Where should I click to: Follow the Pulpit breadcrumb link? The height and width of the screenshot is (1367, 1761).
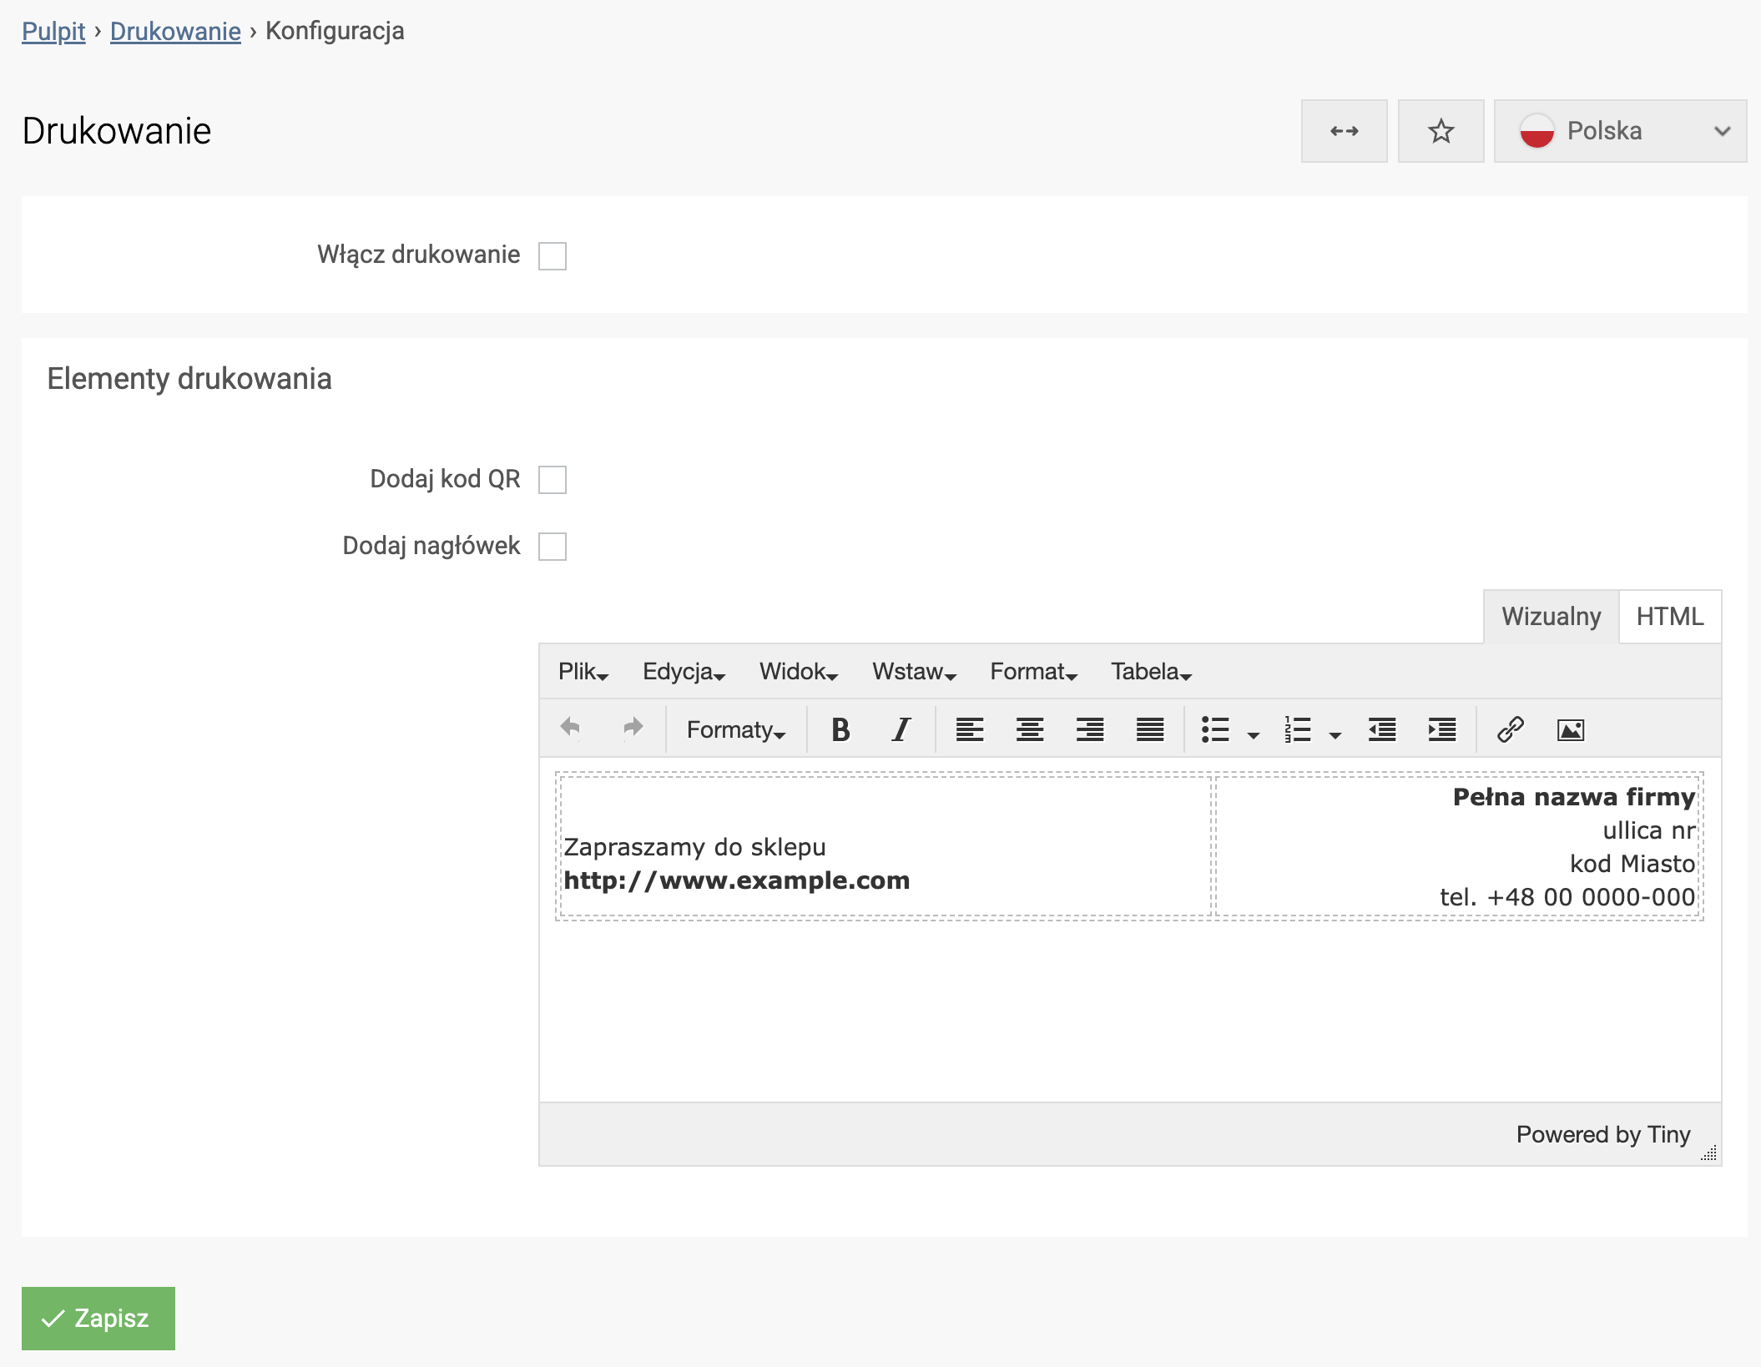point(53,31)
